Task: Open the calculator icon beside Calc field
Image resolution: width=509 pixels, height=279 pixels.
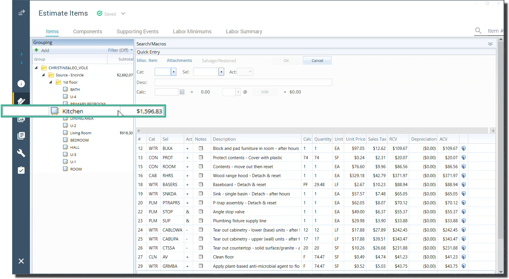Action: (182, 92)
